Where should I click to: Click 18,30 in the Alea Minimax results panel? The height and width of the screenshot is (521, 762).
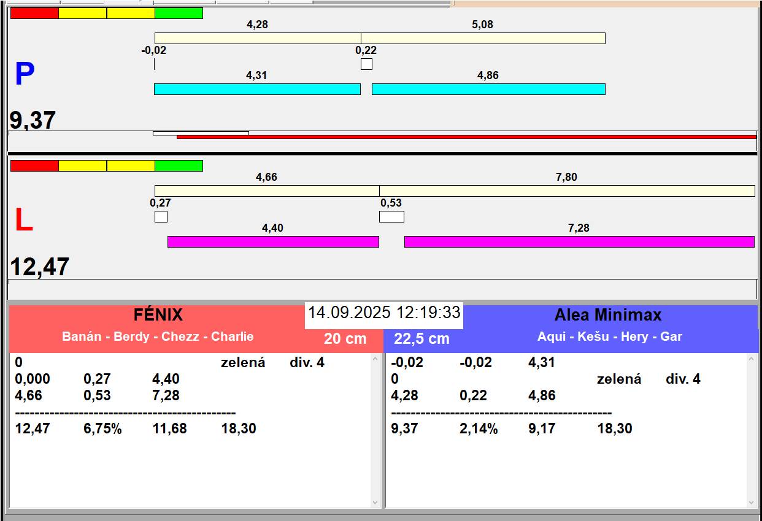pyautogui.click(x=615, y=428)
